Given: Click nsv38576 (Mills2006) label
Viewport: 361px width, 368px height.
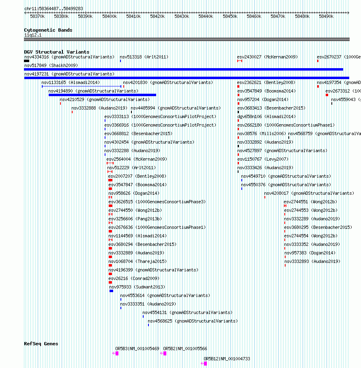Looking at the screenshot, I should point(262,133).
